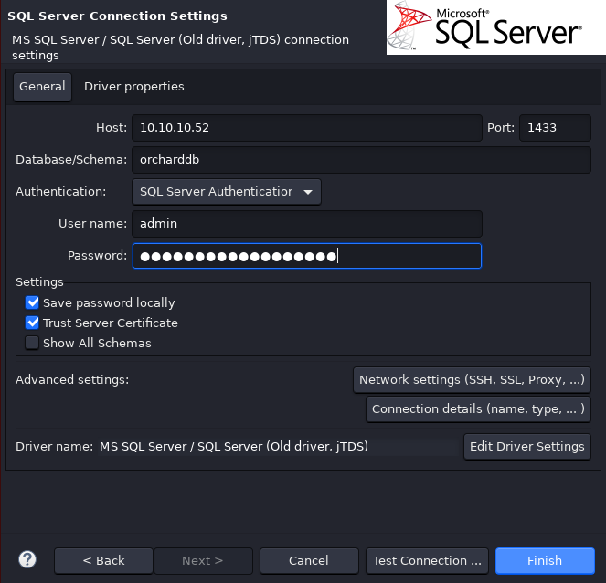Open Network settings (SSH, SSL, Proxy)
Screen dimensions: 606x583
pos(472,379)
